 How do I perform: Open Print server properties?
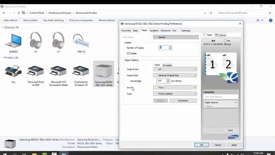[x=81, y=20]
